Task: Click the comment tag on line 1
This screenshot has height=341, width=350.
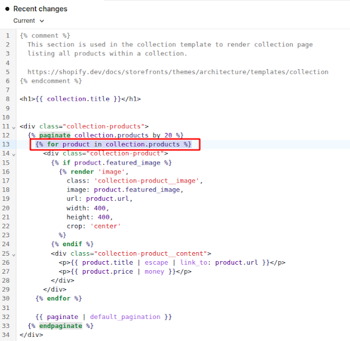Action: (45, 36)
